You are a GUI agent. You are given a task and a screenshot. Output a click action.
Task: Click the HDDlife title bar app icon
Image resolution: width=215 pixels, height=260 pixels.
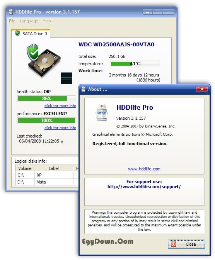[11, 12]
